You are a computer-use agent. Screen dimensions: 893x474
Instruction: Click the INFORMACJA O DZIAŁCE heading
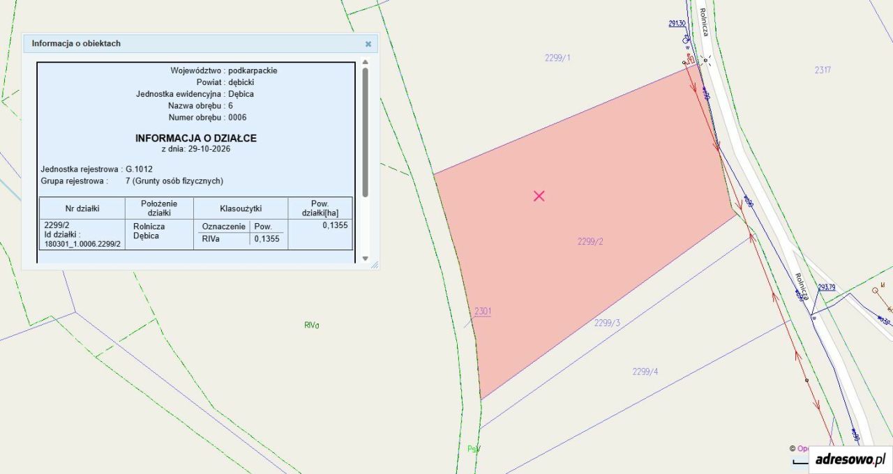click(196, 138)
